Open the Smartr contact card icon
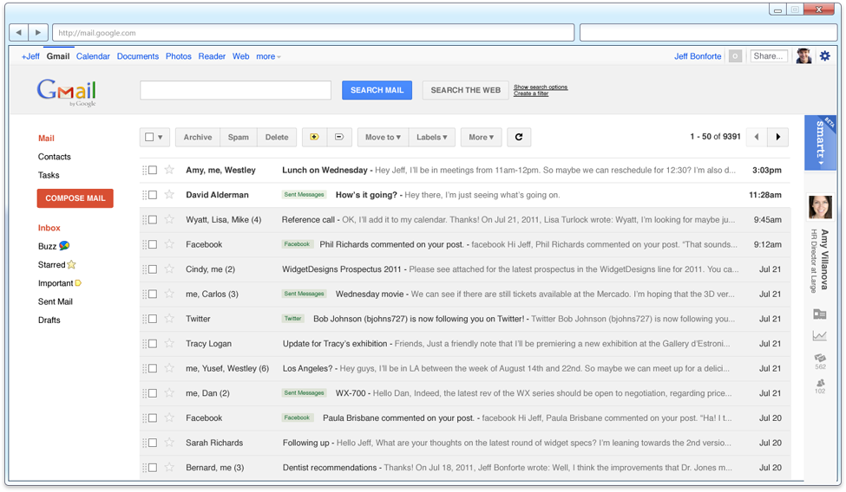 click(819, 314)
